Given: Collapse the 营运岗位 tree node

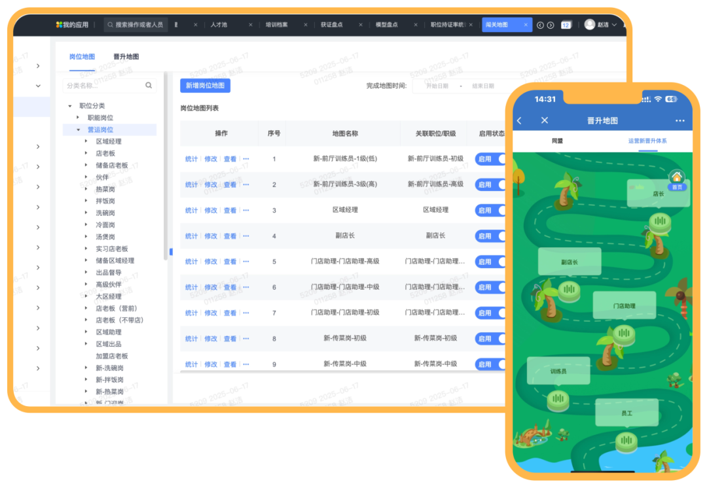Looking at the screenshot, I should coord(79,130).
